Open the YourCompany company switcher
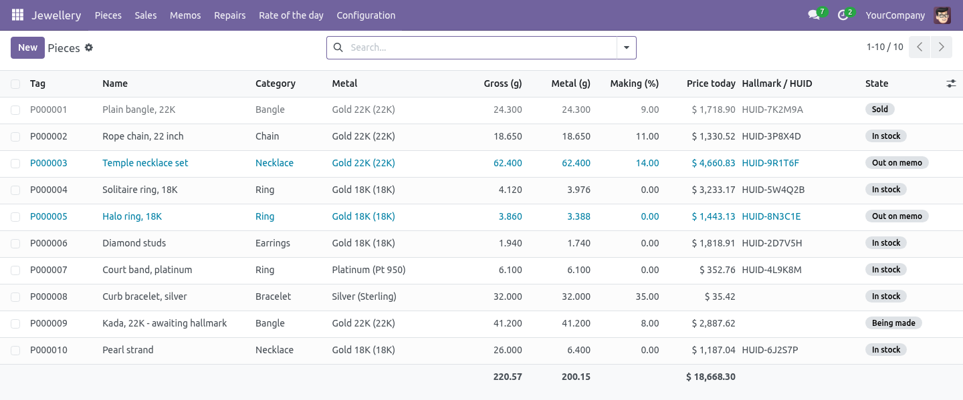 point(895,15)
